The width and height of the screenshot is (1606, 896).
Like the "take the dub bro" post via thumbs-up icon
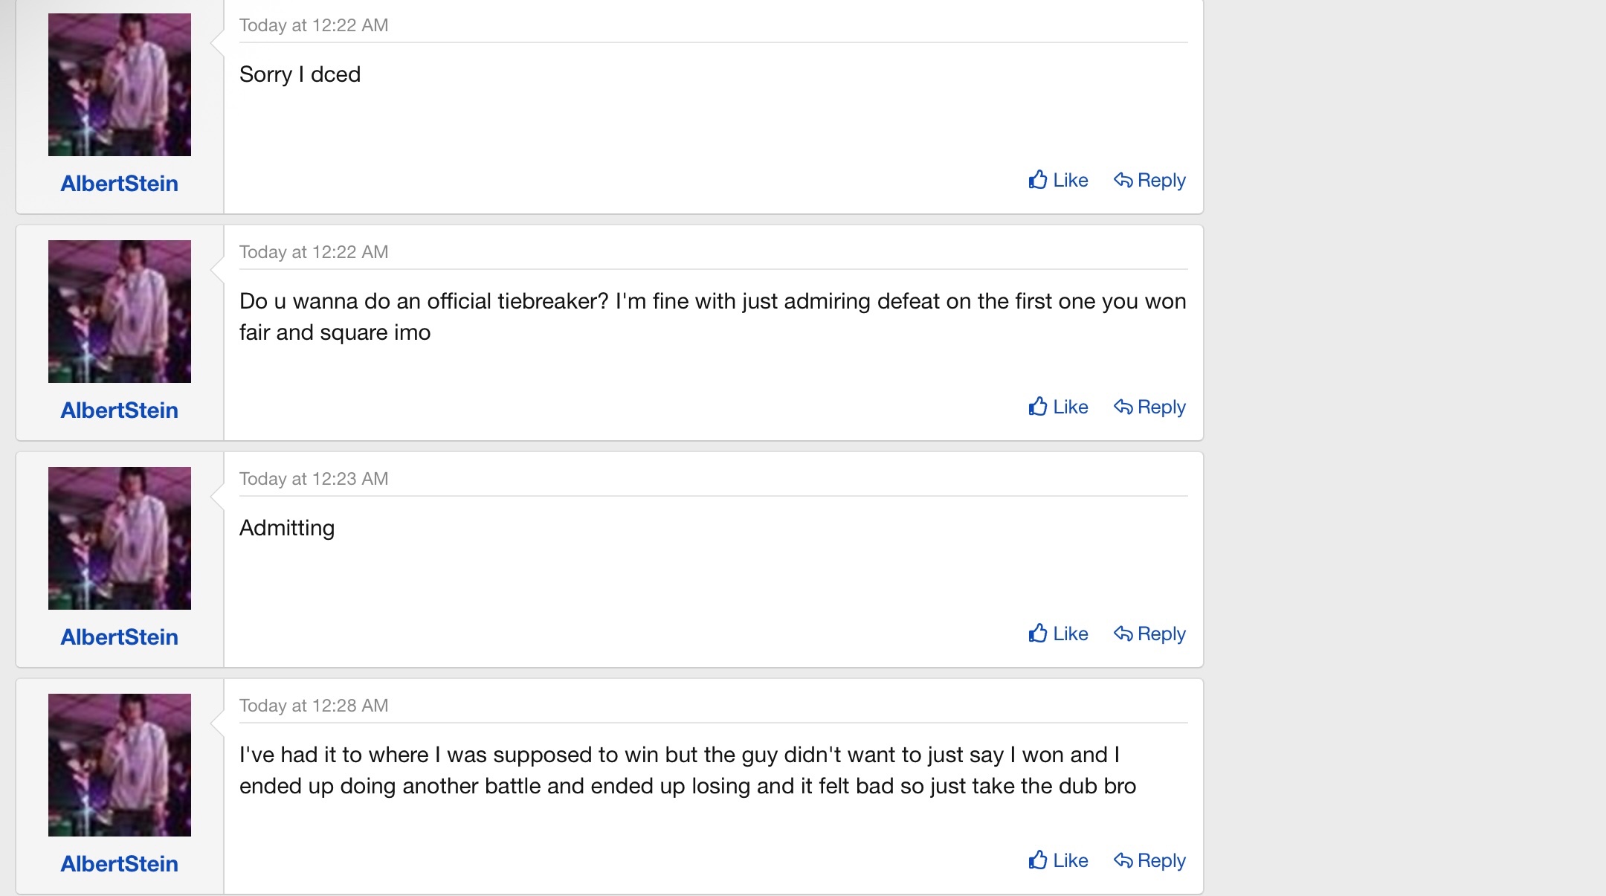pos(1038,860)
